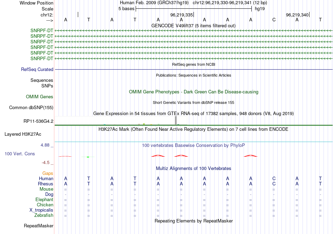Click the Window Position track label
Viewport: 333px width, 234px height.
point(36,3)
